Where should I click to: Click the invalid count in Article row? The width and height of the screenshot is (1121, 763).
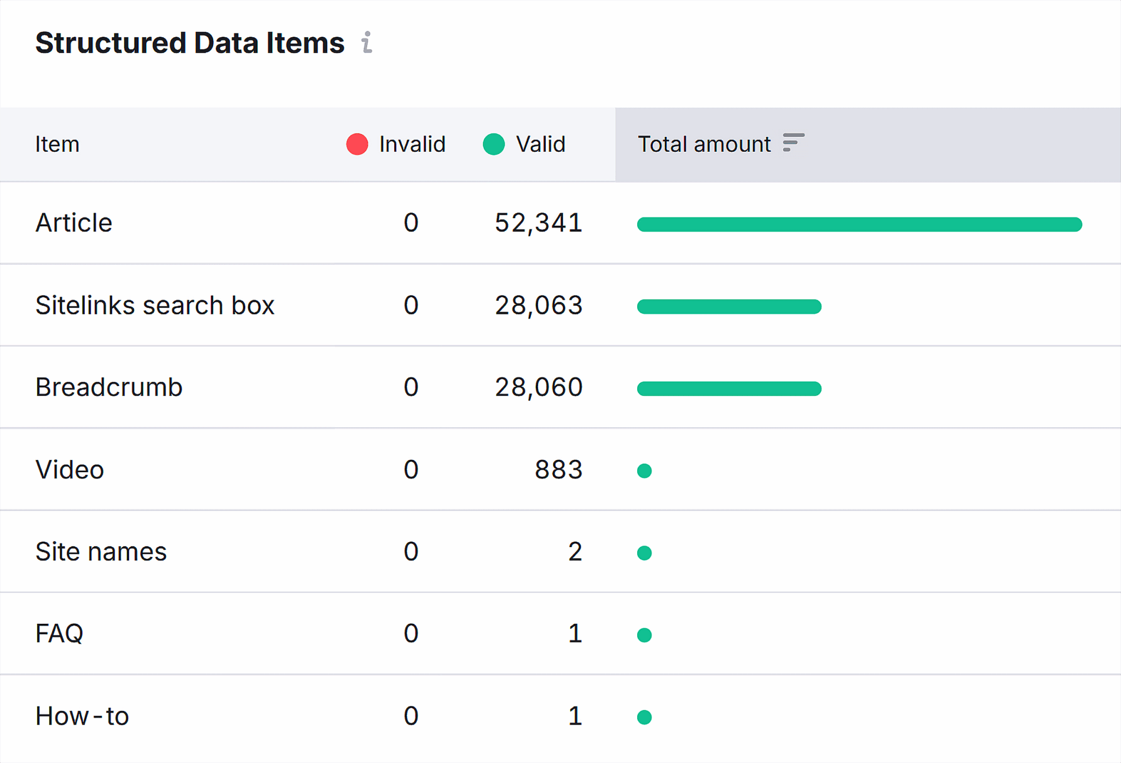(x=411, y=223)
